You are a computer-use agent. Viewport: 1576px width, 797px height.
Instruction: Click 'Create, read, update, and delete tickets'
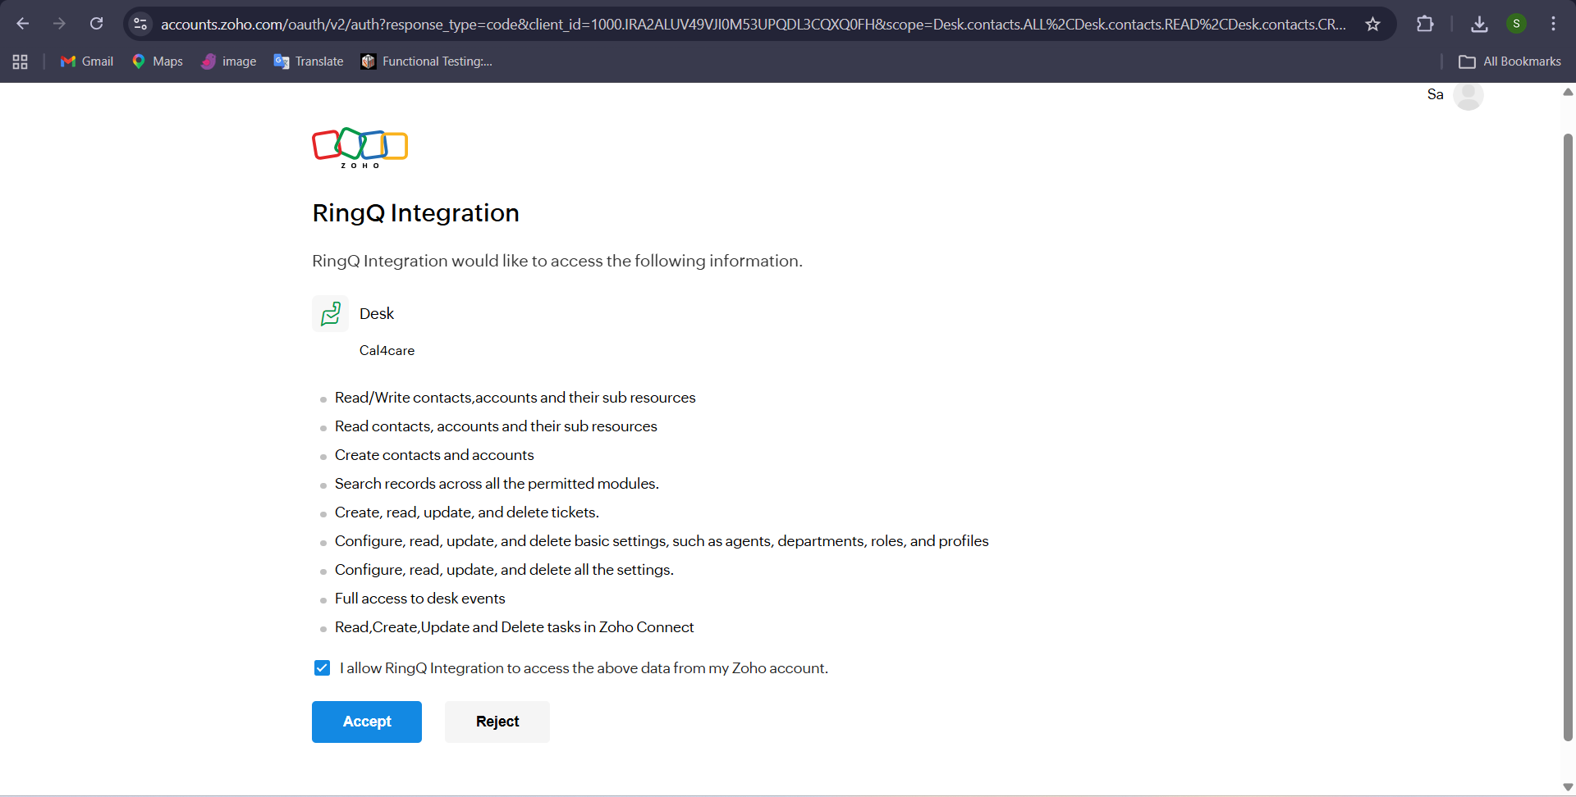[467, 512]
